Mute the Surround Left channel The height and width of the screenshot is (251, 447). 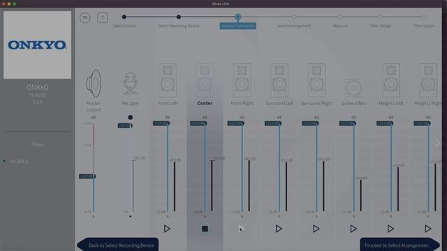279,117
